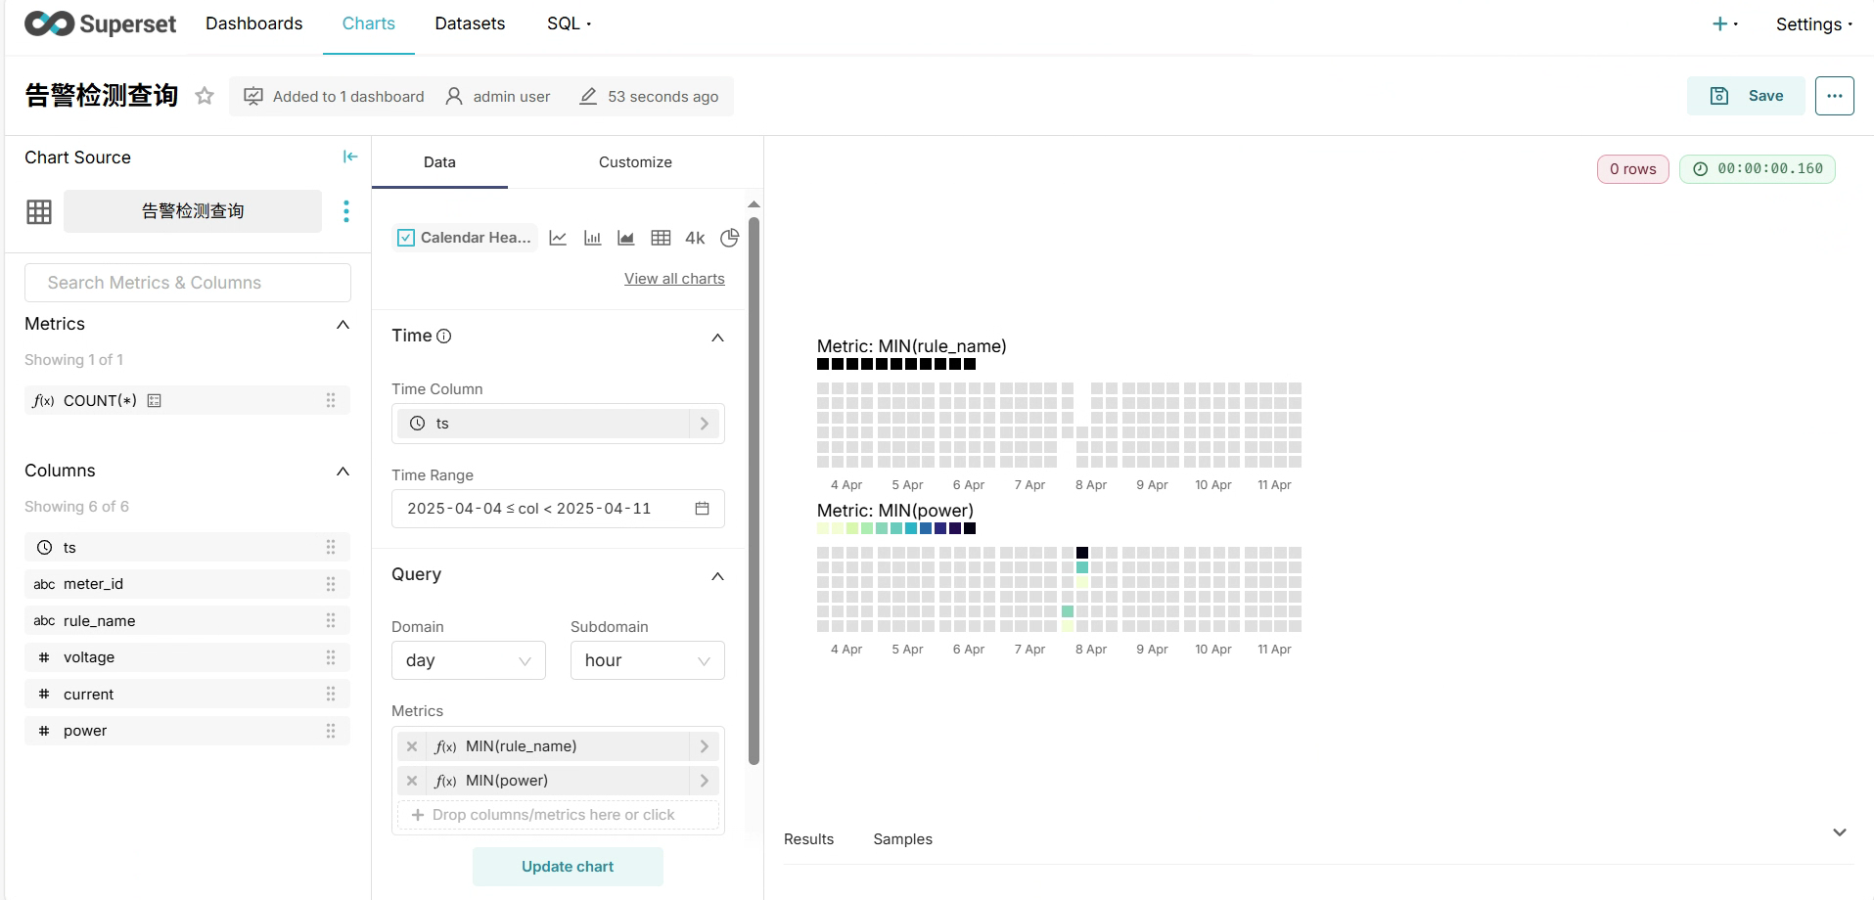Click the dataset table grid icon
The height and width of the screenshot is (900, 1874).
point(39,211)
